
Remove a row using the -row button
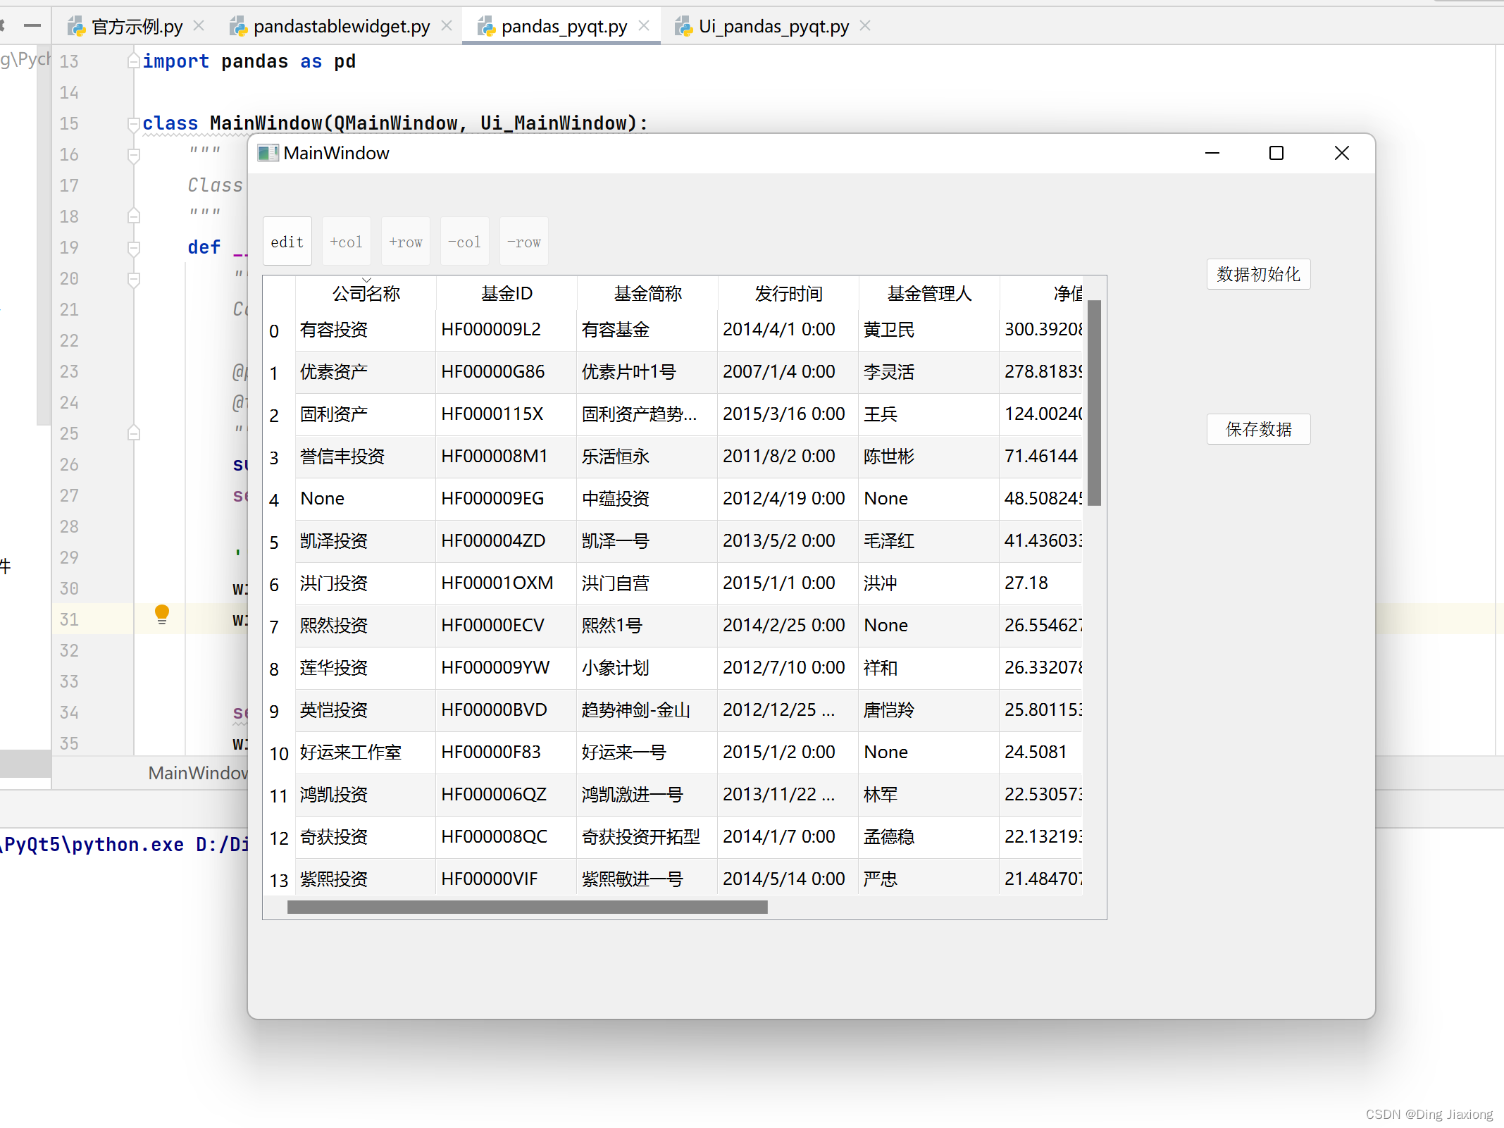click(523, 241)
